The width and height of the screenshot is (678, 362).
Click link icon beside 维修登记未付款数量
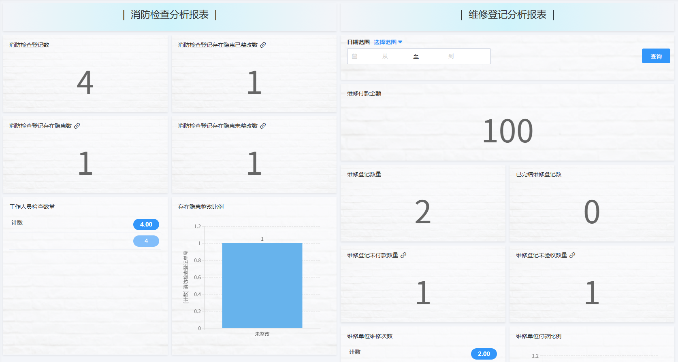click(403, 255)
